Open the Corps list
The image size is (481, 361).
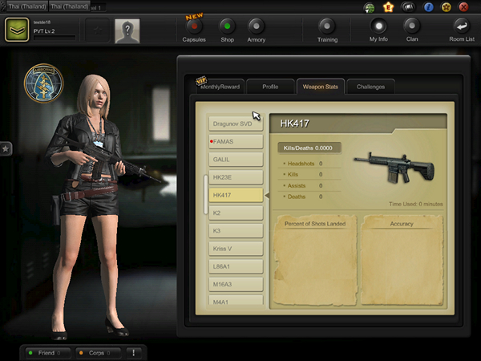click(95, 352)
